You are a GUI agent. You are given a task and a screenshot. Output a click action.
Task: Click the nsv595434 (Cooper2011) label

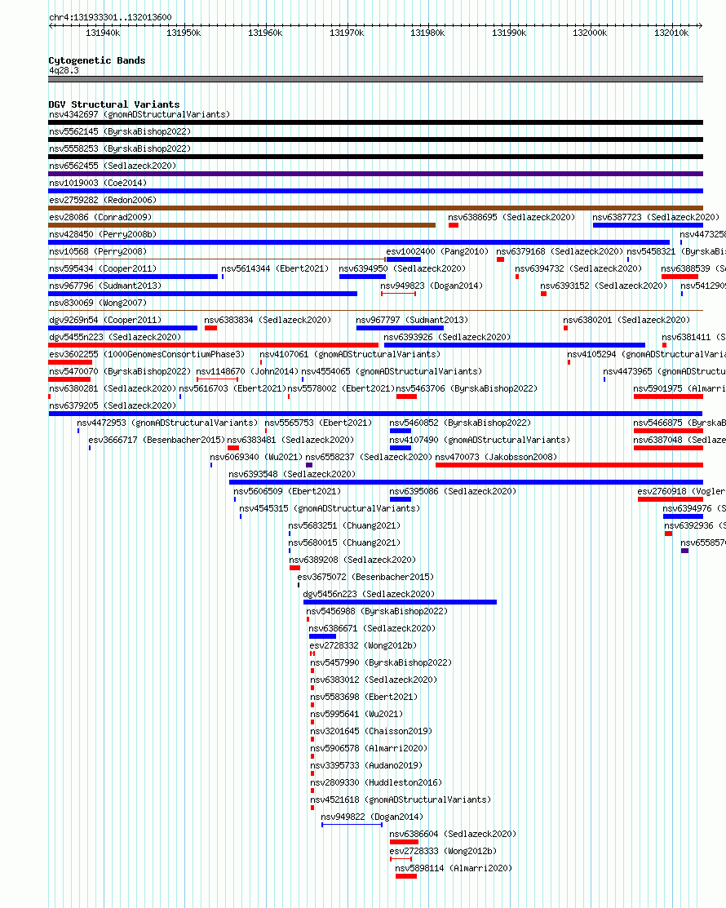[x=103, y=268]
